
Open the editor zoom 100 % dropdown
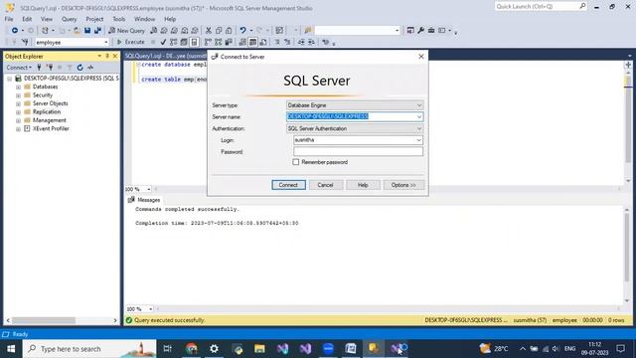pyautogui.click(x=148, y=189)
